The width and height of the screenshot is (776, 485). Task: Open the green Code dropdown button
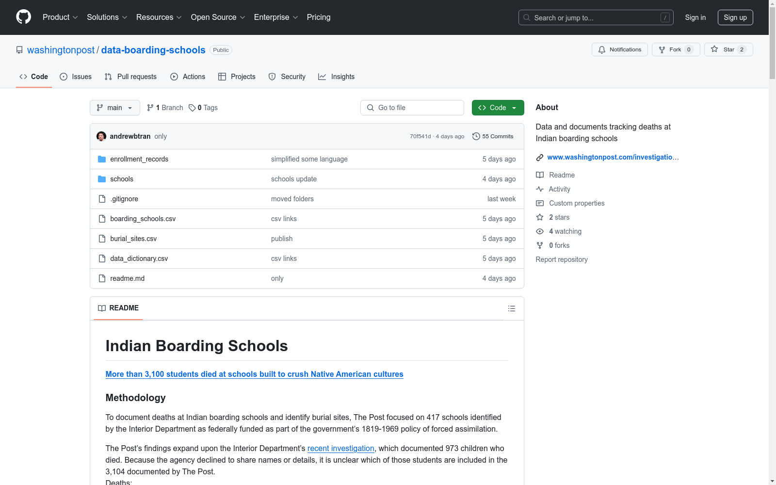coord(498,108)
